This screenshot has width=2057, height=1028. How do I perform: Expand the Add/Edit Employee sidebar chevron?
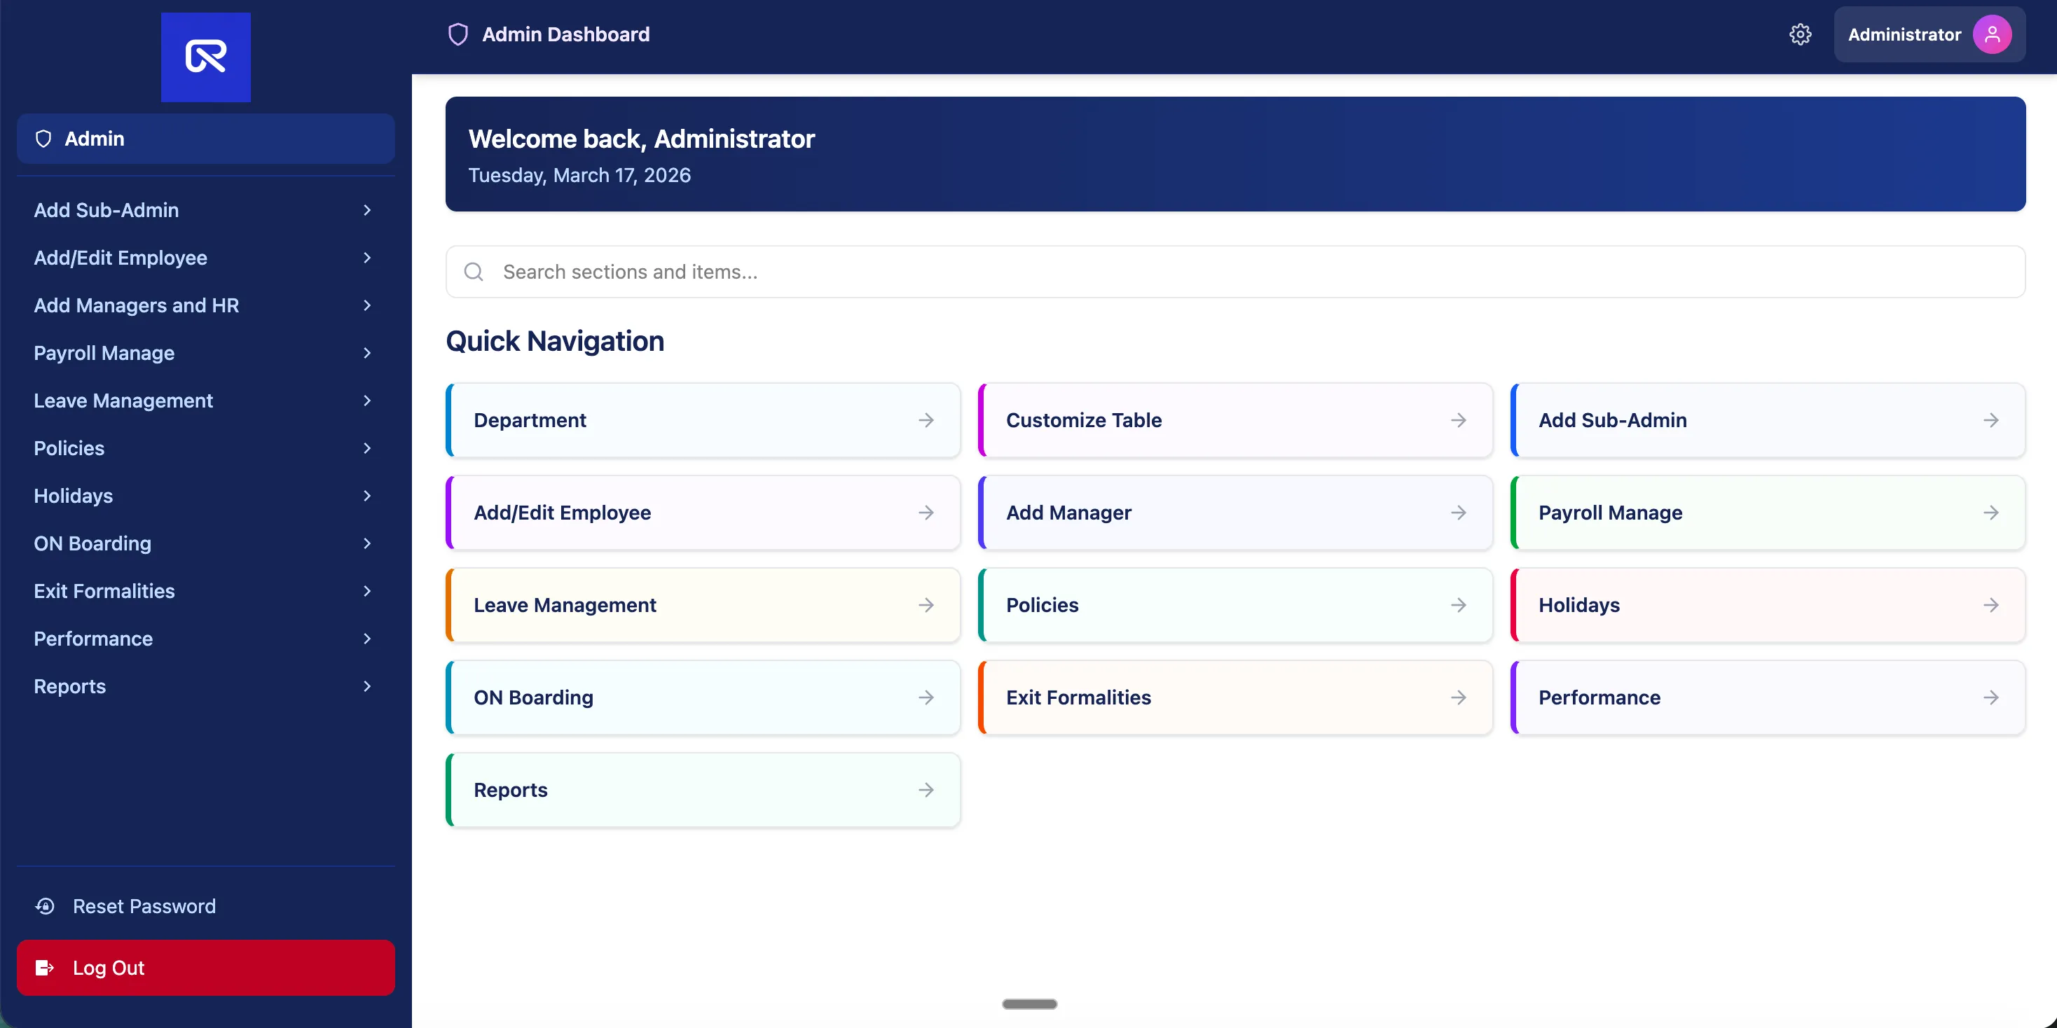(x=367, y=258)
